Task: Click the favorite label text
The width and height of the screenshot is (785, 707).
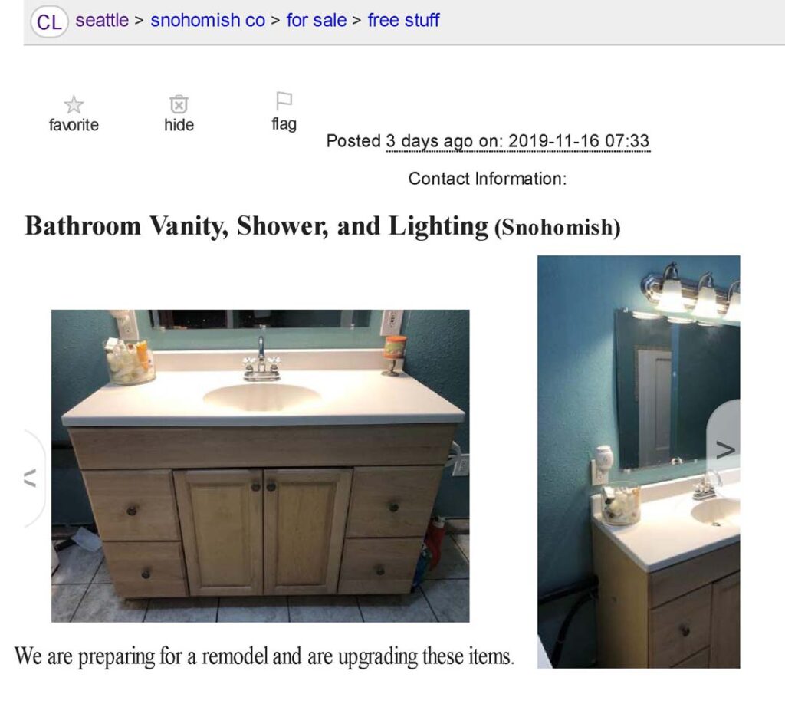Action: pos(74,125)
